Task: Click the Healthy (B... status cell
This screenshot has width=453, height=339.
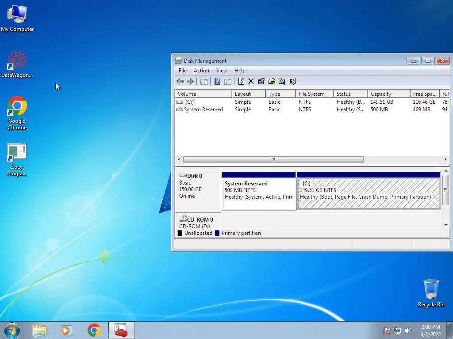Action: [351, 102]
